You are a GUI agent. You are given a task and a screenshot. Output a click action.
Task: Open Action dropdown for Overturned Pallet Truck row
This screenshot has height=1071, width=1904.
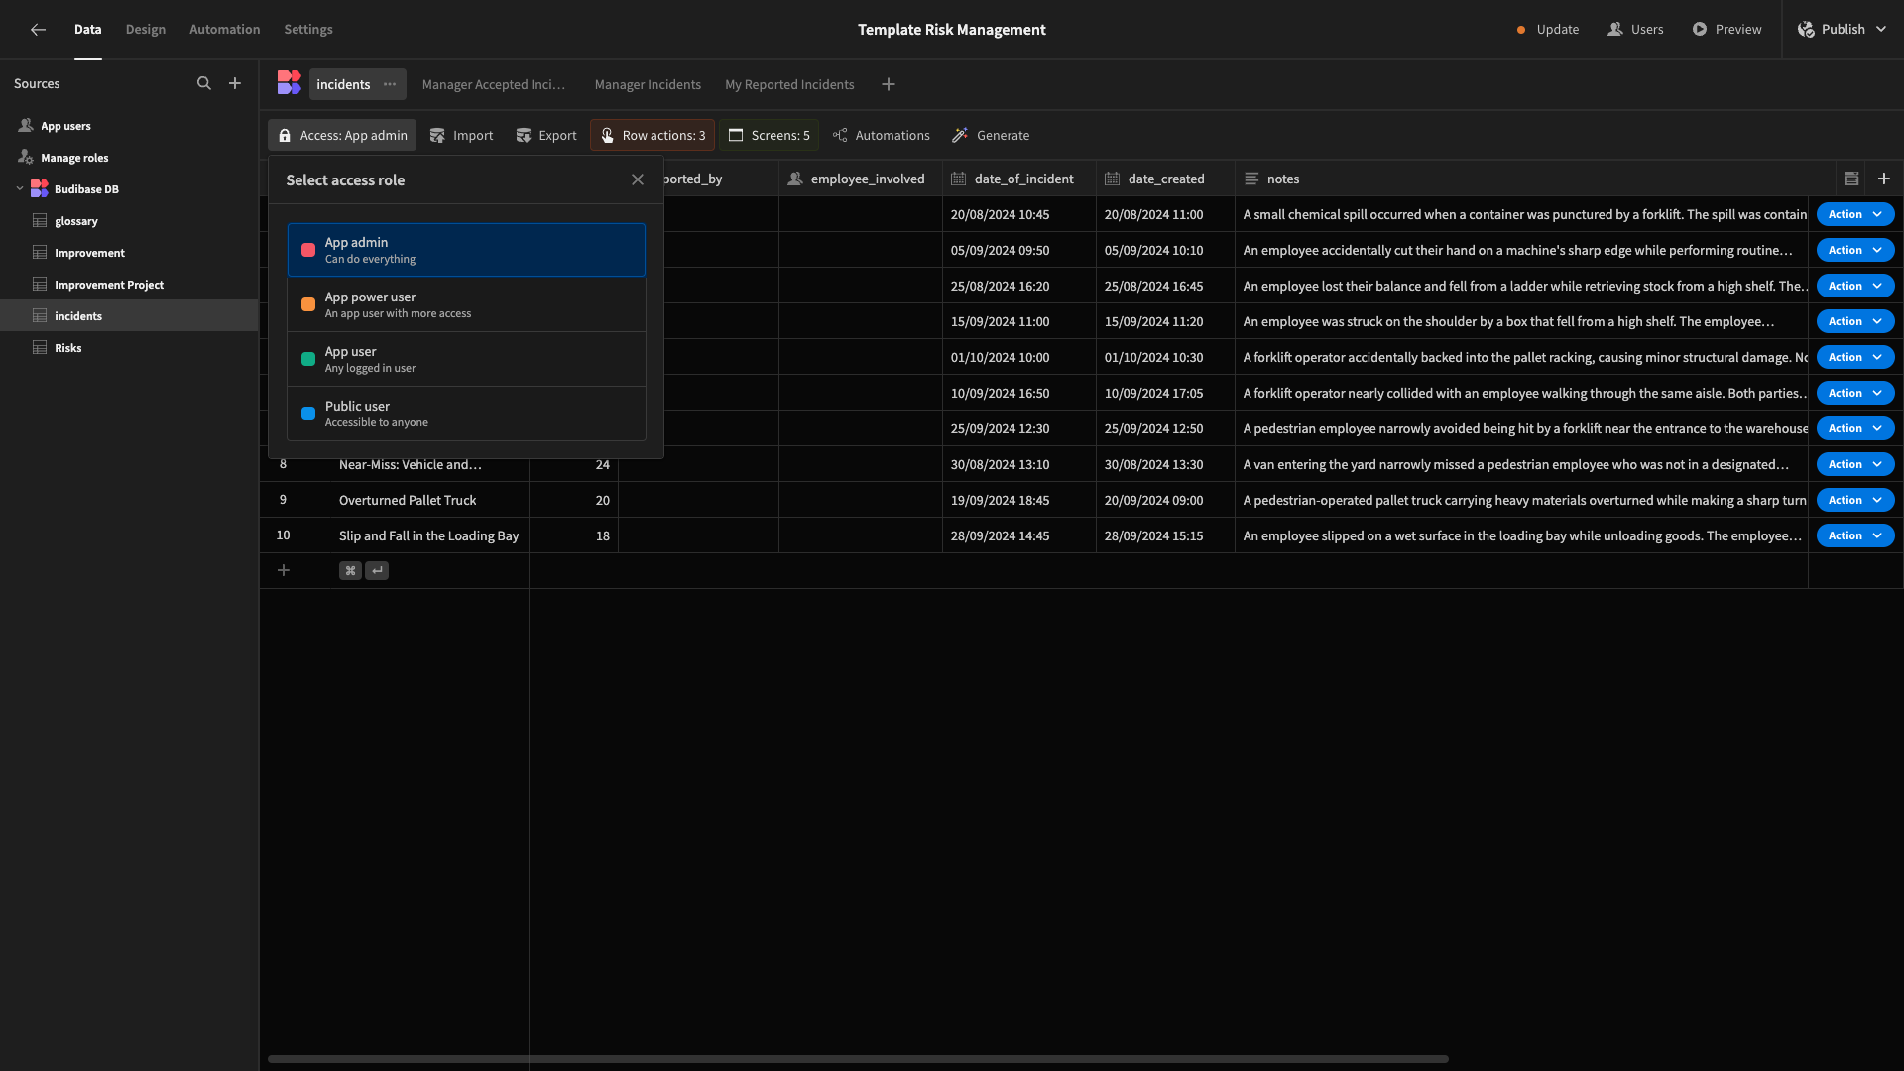click(1855, 501)
